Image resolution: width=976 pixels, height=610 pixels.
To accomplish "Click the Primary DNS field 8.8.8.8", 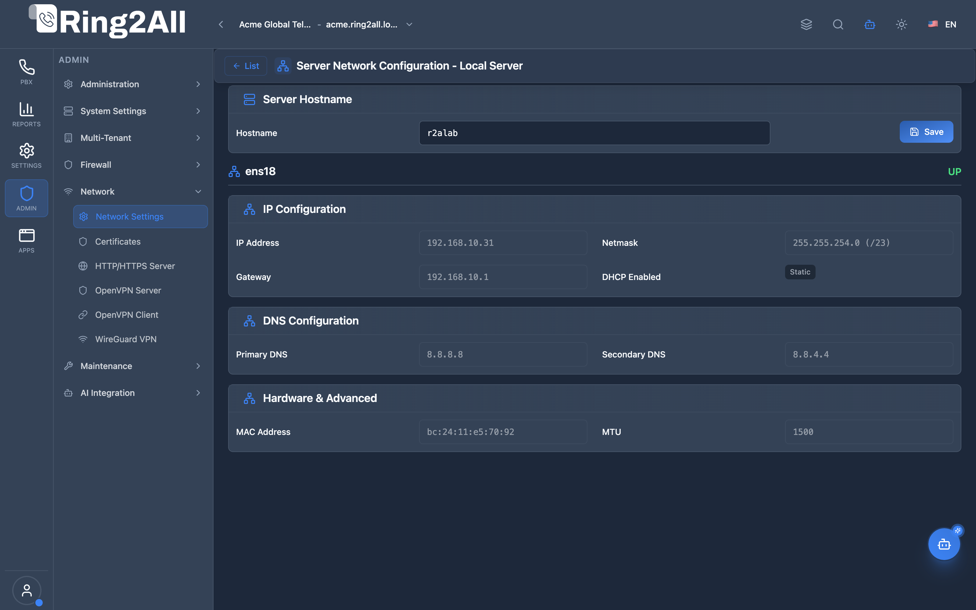I will tap(503, 355).
